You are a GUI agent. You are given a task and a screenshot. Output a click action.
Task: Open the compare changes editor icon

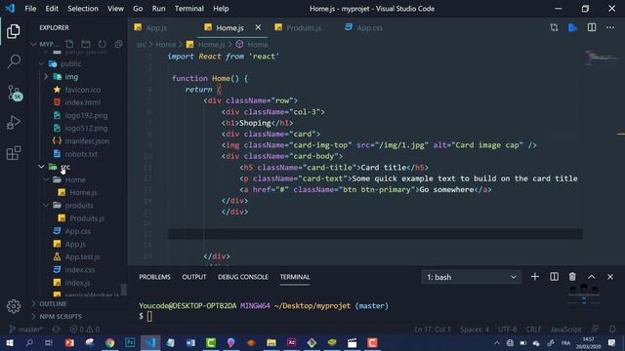click(x=554, y=27)
